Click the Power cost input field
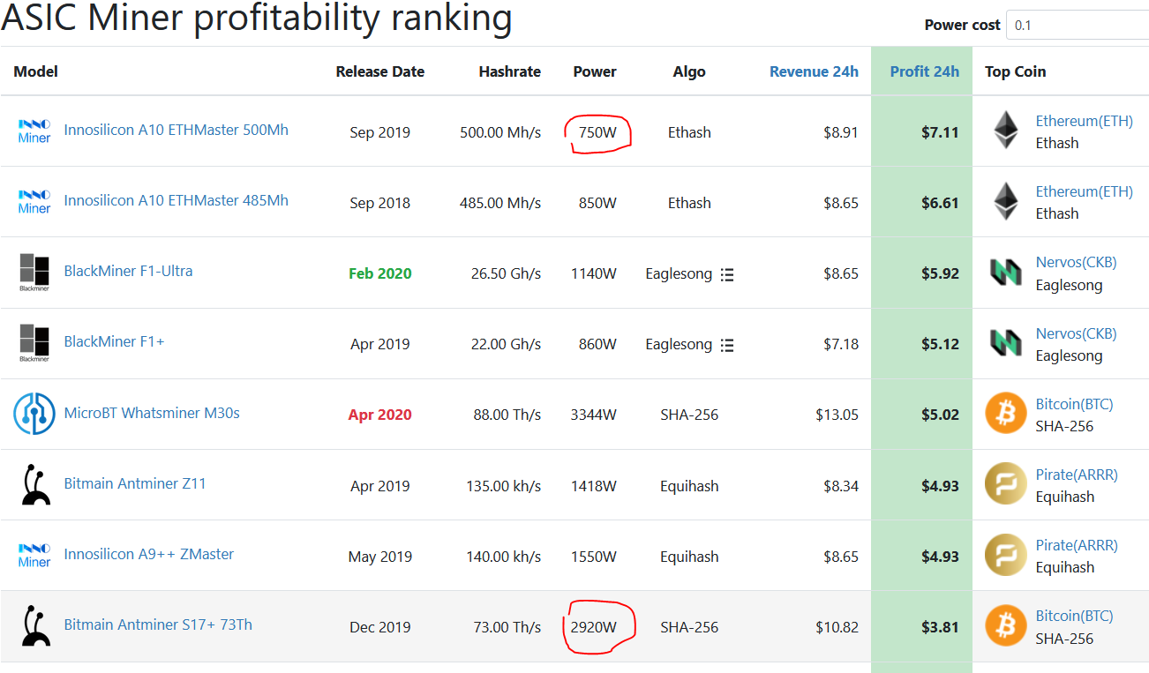The height and width of the screenshot is (673, 1149). [1078, 25]
